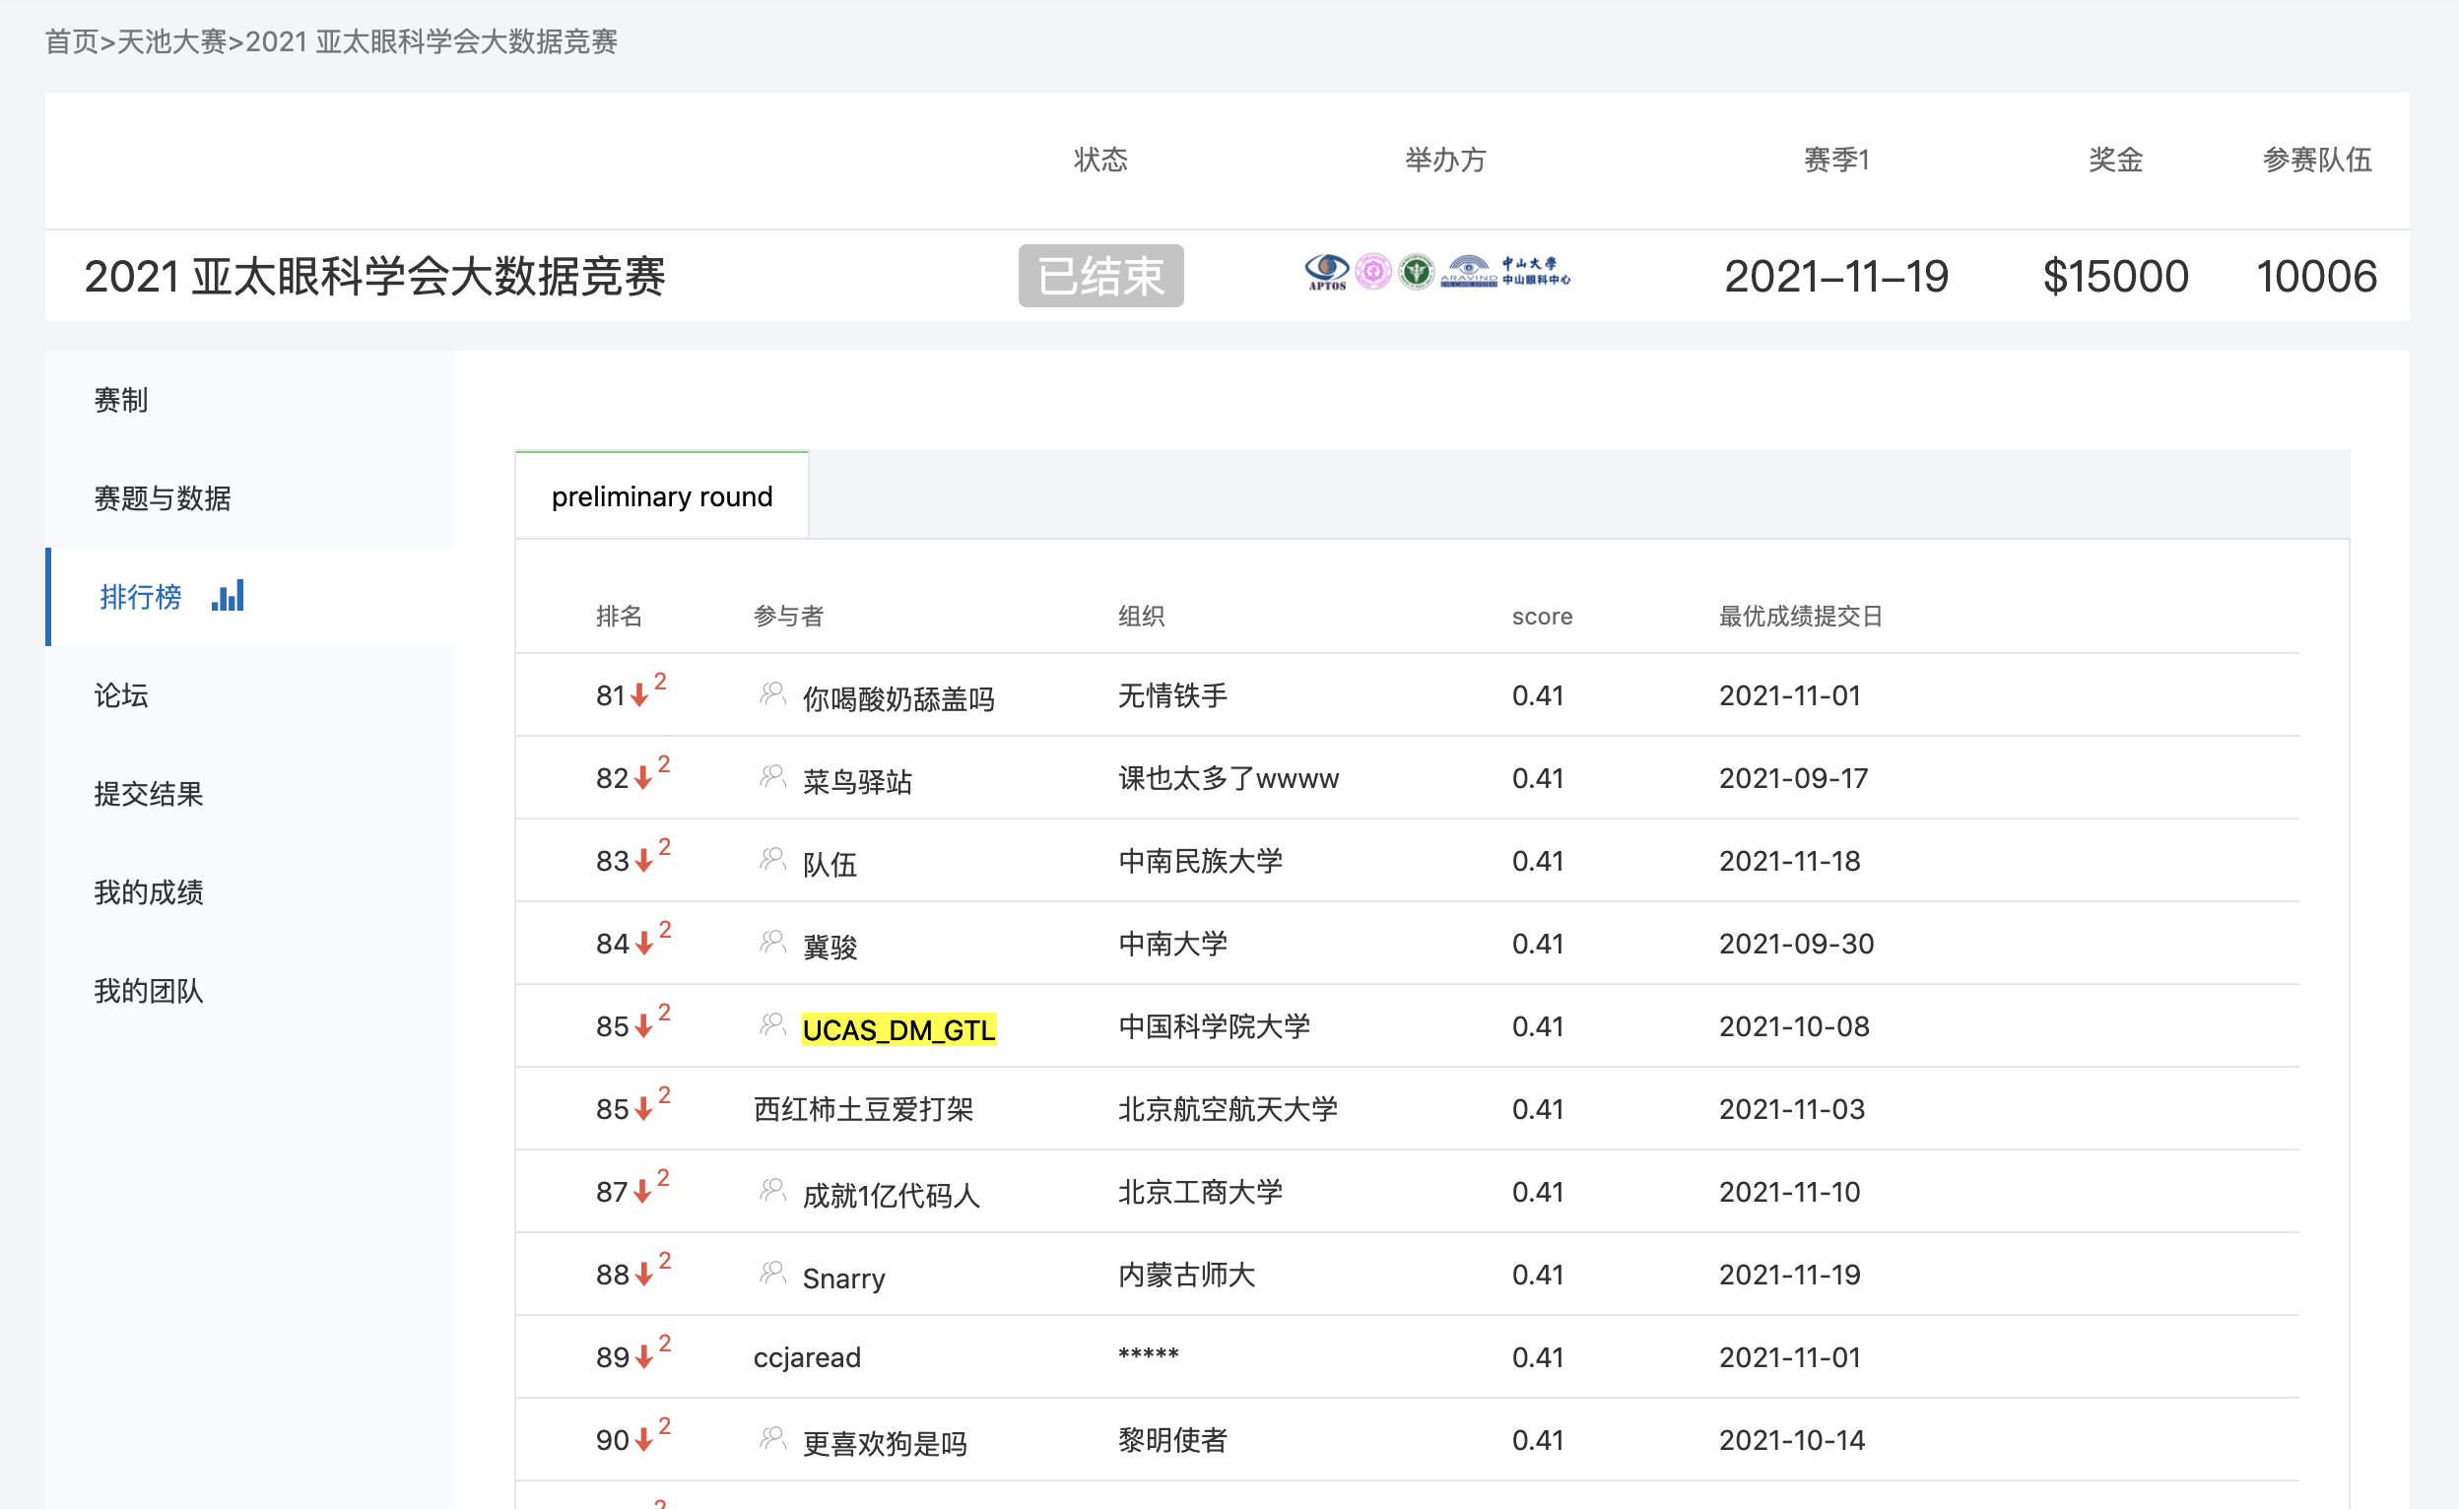
Task: Click the 组织 column header
Action: [x=1141, y=616]
